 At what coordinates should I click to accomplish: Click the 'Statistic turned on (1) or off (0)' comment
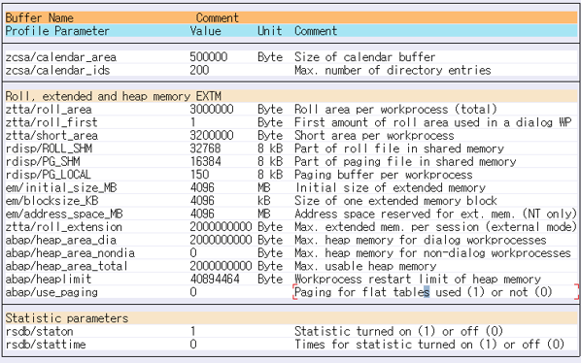398,331
